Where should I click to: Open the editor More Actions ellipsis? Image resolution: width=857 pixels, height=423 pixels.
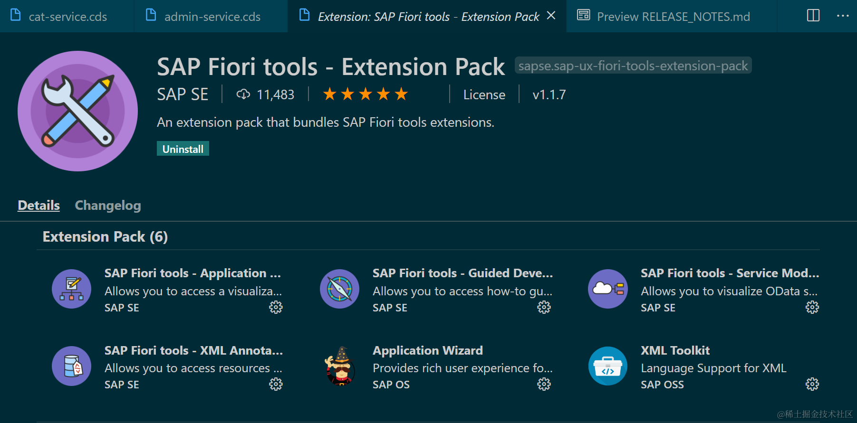(843, 16)
